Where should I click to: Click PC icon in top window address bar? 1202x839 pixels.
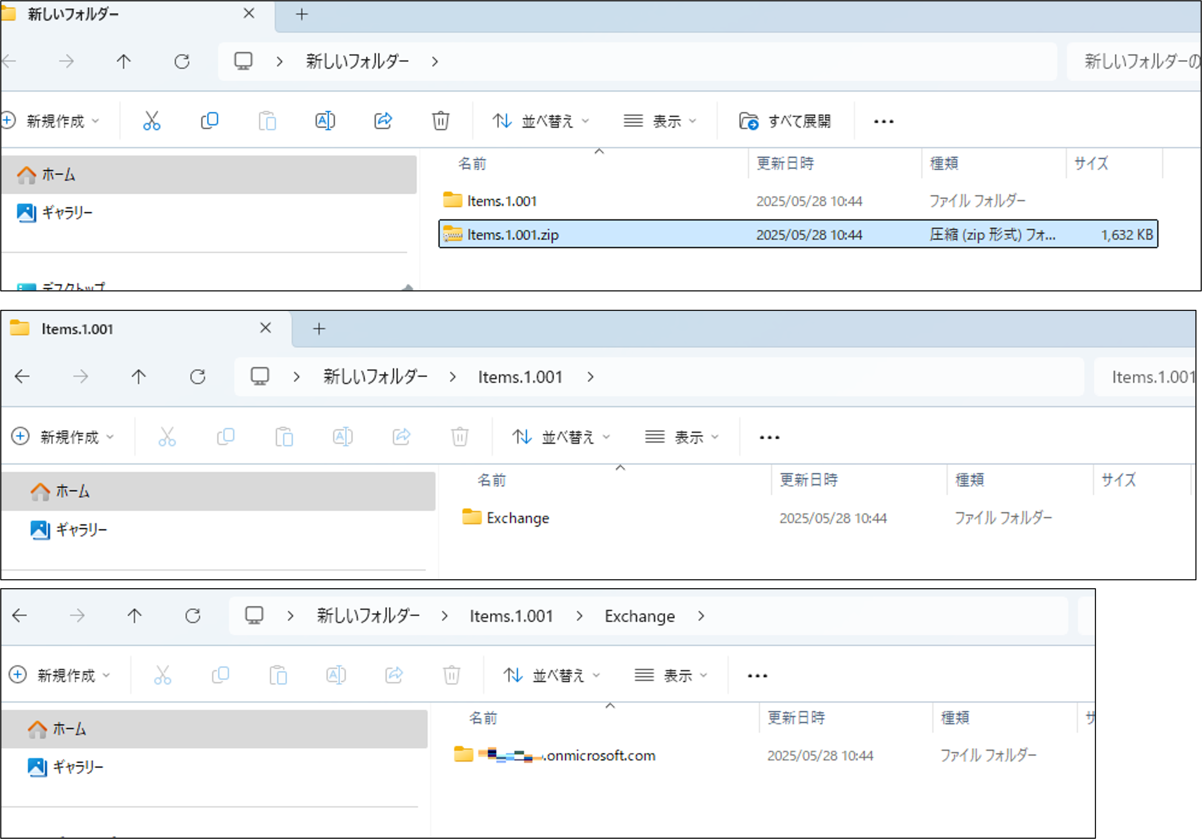tap(243, 61)
